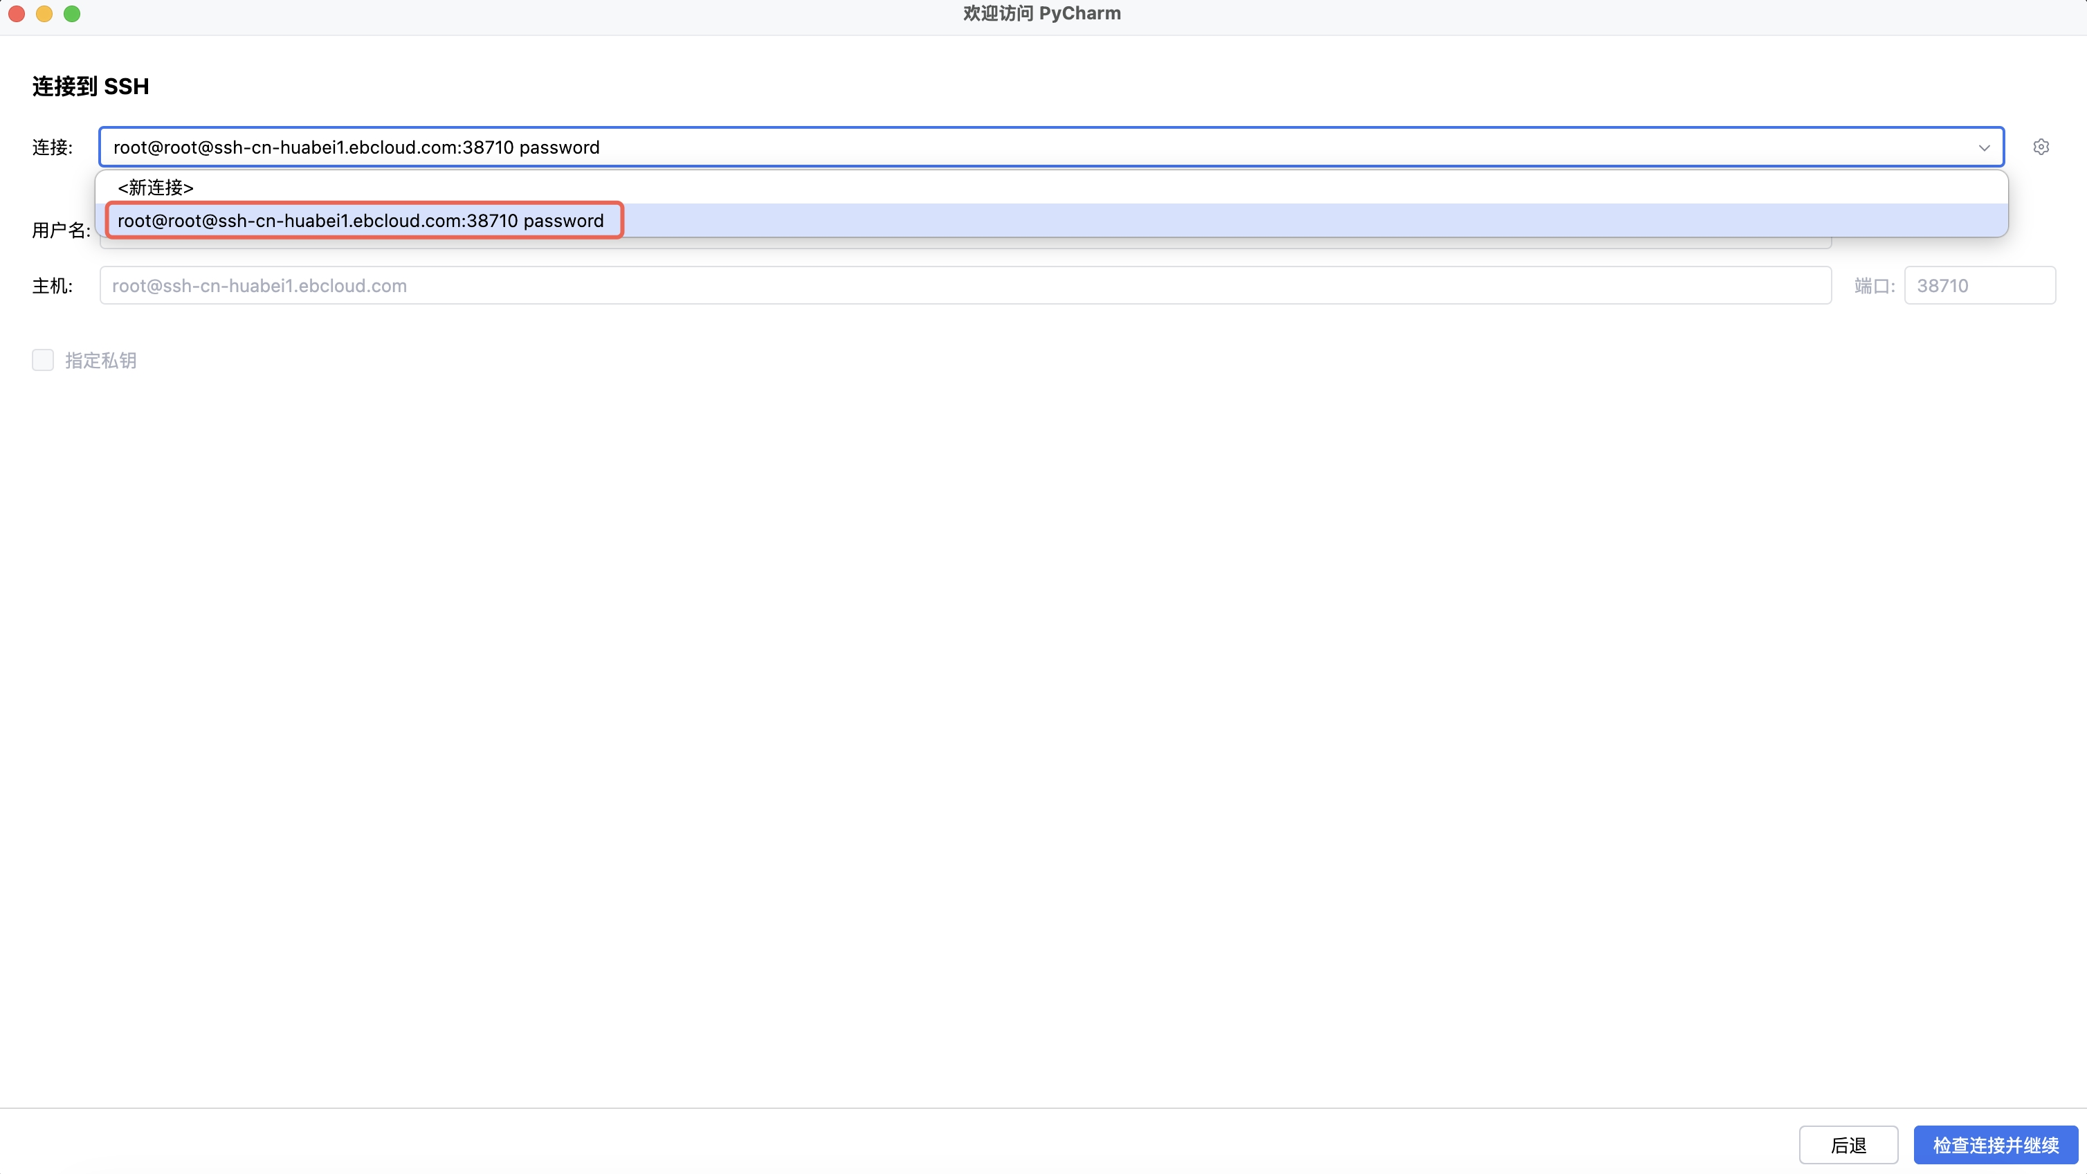Minimize the window with yellow button

tap(44, 14)
